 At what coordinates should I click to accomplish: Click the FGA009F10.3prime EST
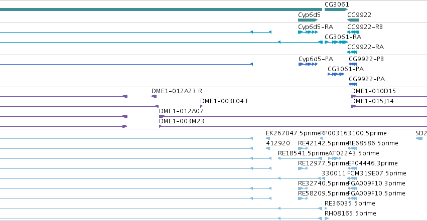tap(352, 188)
